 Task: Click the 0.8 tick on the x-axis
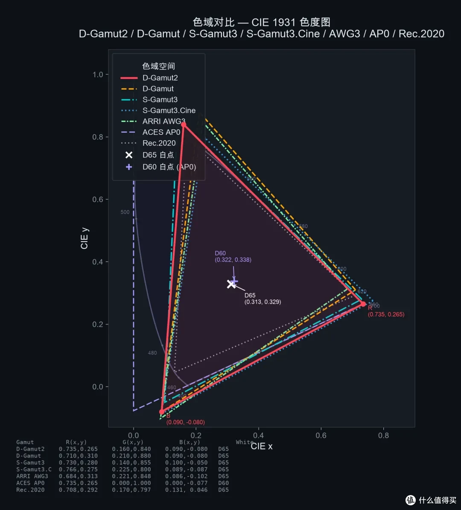(x=383, y=435)
